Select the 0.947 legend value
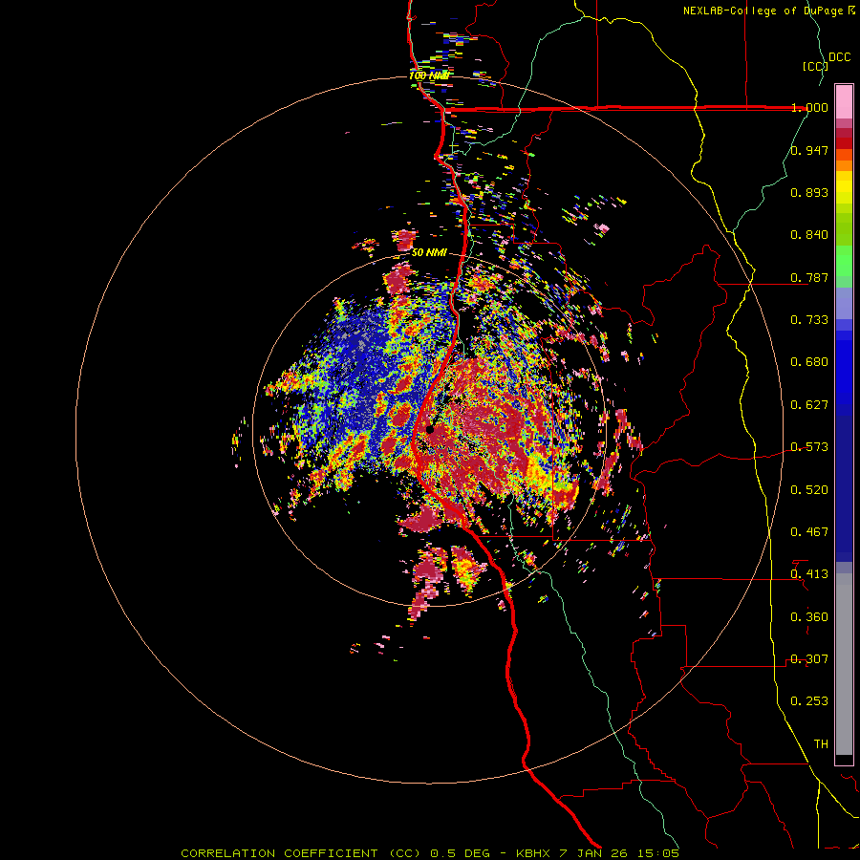The height and width of the screenshot is (860, 860). click(809, 150)
